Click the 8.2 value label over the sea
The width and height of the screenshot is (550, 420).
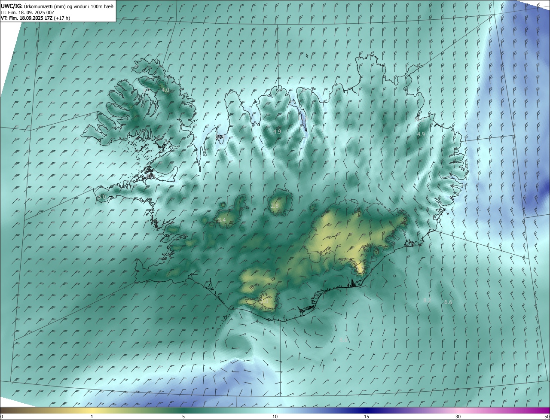pyautogui.click(x=427, y=300)
